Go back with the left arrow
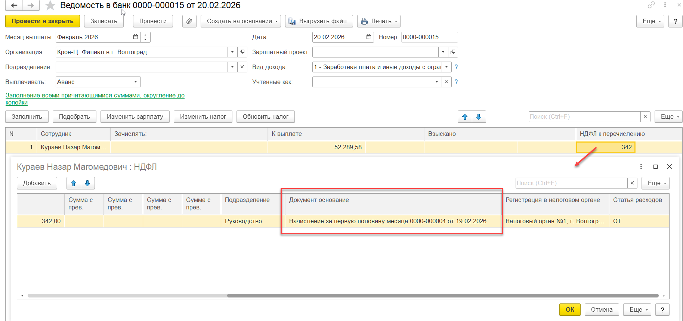This screenshot has height=321, width=683. point(14,5)
